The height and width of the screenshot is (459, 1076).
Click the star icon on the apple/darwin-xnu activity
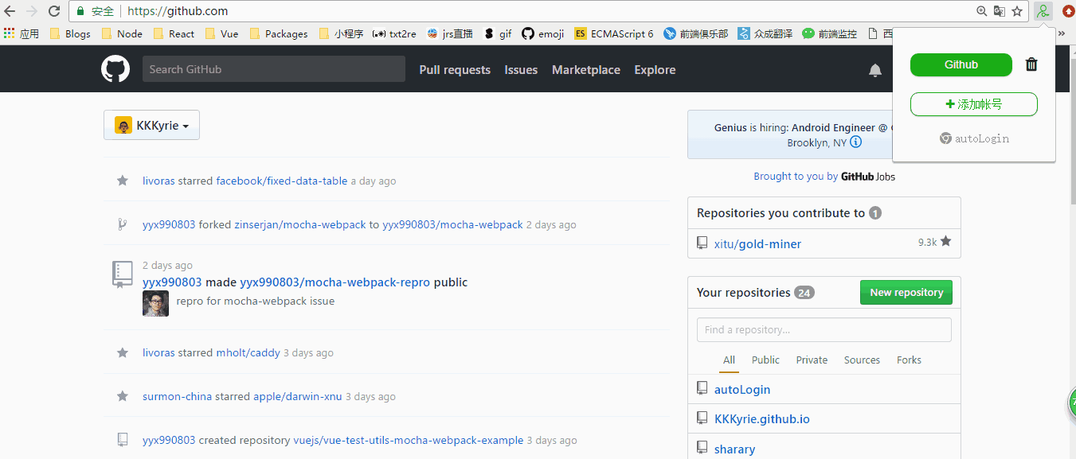[123, 396]
